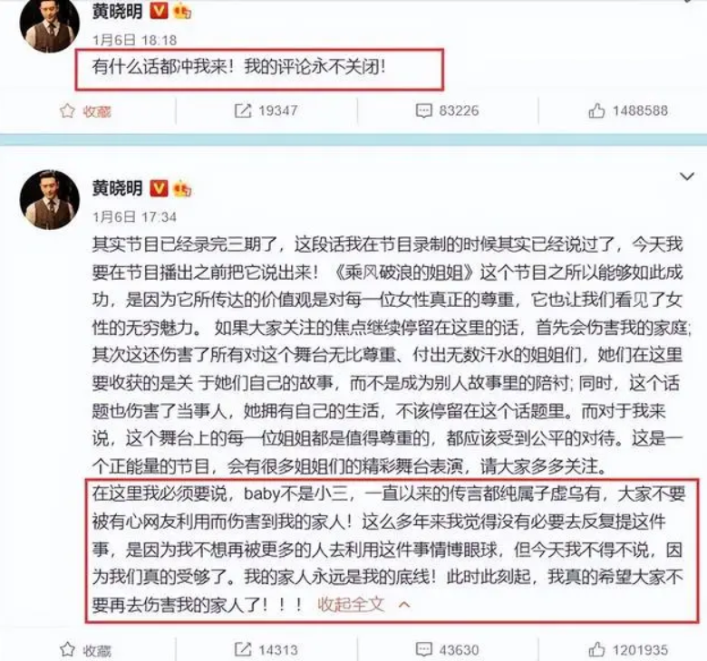Image resolution: width=707 pixels, height=661 pixels.
Task: Open comments icon showing 43630
Action: 423,650
